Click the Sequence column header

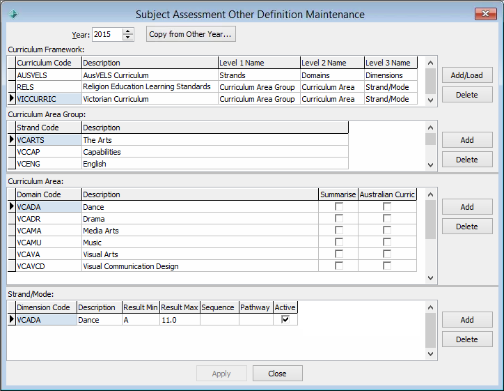pos(219,307)
